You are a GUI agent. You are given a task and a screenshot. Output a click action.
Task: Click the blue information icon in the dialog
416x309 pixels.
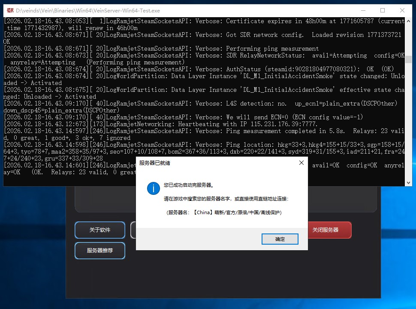(153, 188)
